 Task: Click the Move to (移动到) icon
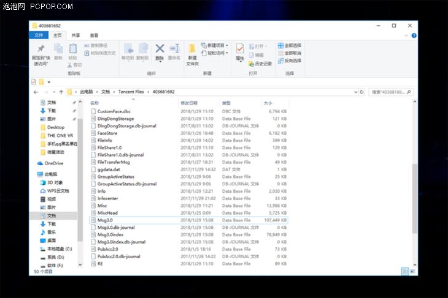tap(128, 48)
